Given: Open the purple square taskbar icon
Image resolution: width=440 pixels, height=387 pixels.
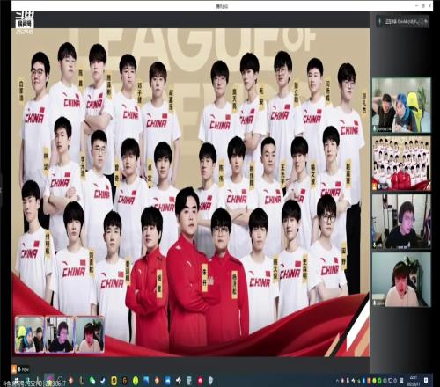Looking at the screenshot, I should tap(49, 379).
